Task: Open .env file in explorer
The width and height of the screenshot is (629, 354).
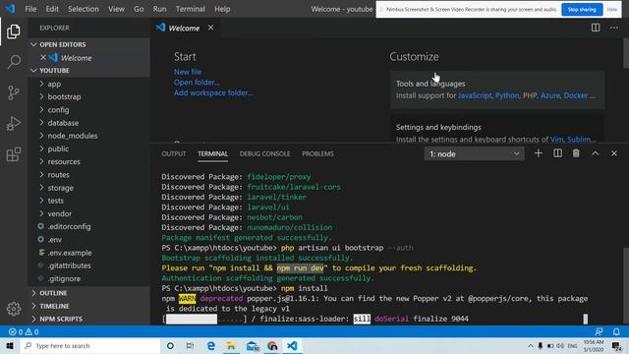Action: [88, 240]
